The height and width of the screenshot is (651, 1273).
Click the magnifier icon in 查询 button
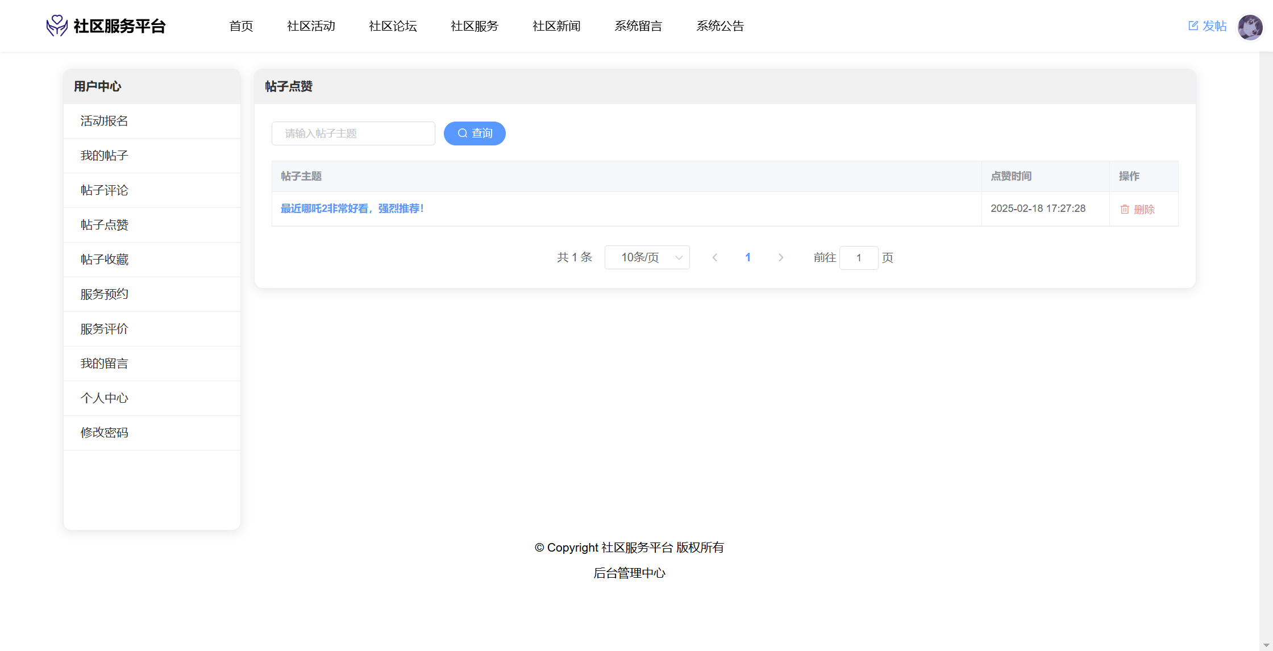click(463, 133)
